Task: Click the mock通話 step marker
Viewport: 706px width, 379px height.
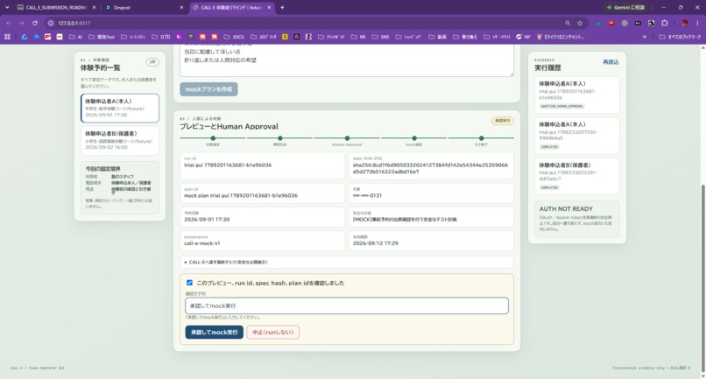Action: click(x=414, y=138)
